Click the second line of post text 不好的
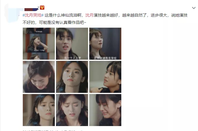198x131 pixels. click(54, 22)
